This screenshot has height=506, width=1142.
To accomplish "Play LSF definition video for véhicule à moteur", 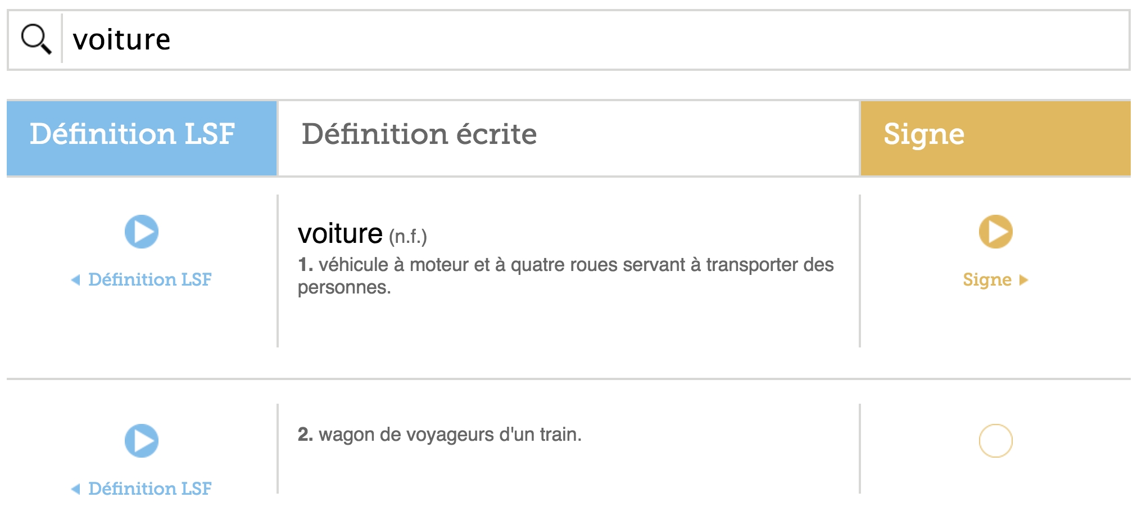I will point(142,232).
